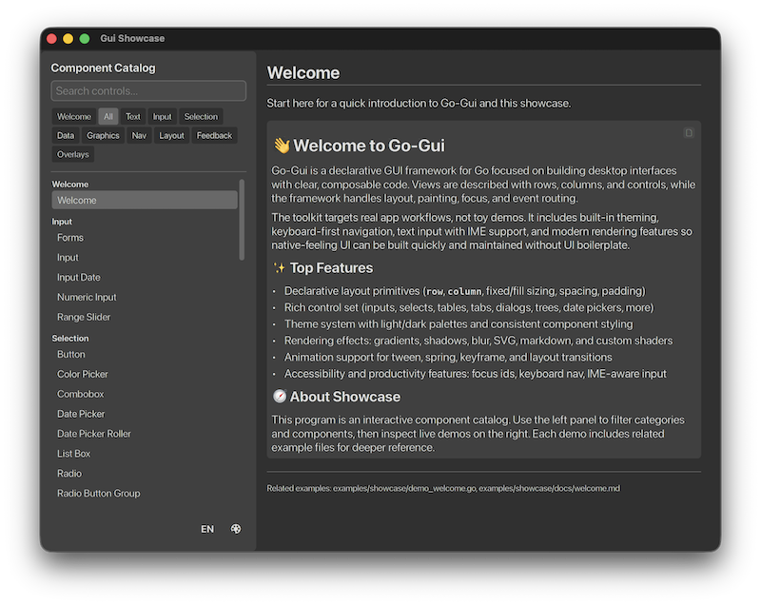The width and height of the screenshot is (761, 605).
Task: Click the Input section header in the list
Action: click(62, 222)
